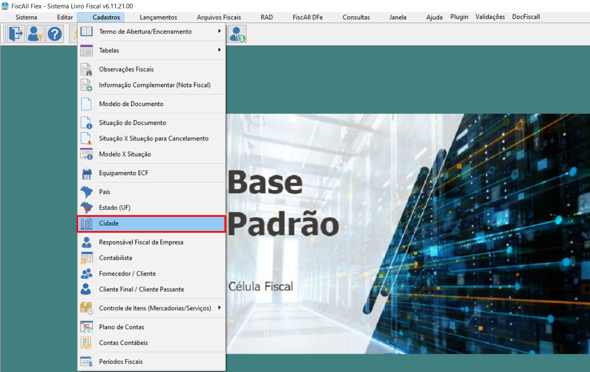Click the user with dollar sign toolbar icon
The image size is (590, 372).
(238, 34)
